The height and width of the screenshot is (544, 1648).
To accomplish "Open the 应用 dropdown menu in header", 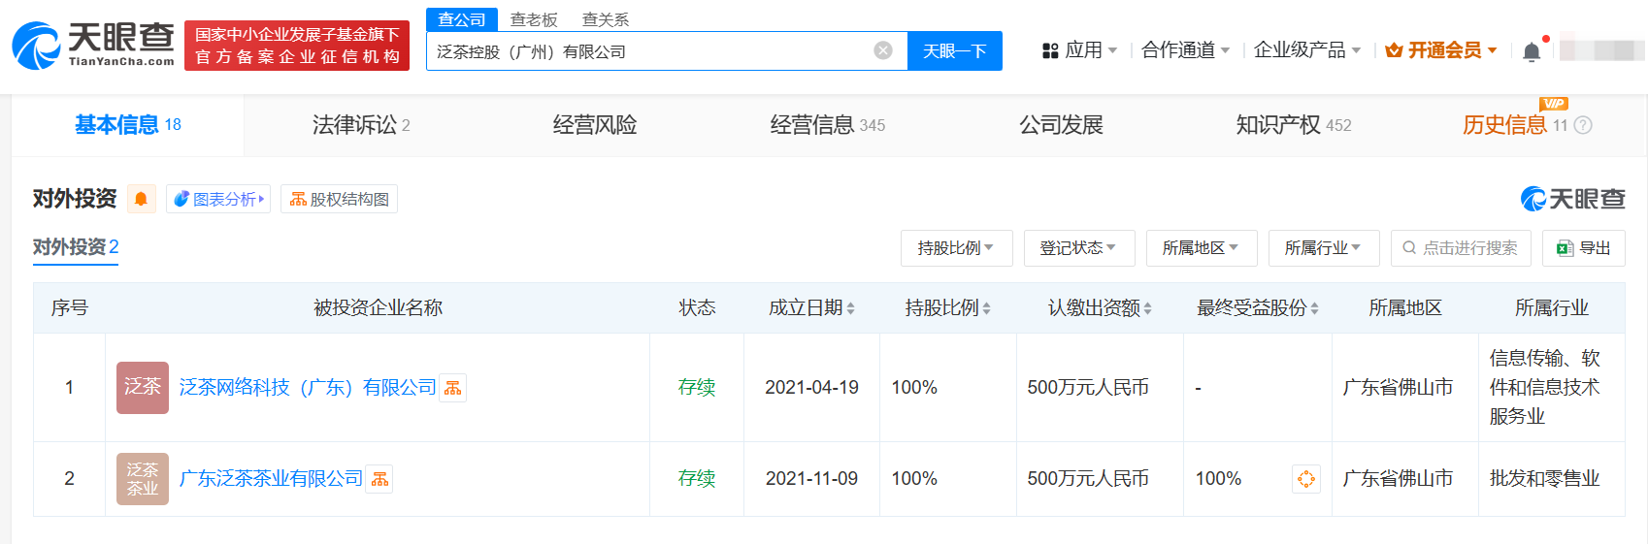I will point(1079,50).
